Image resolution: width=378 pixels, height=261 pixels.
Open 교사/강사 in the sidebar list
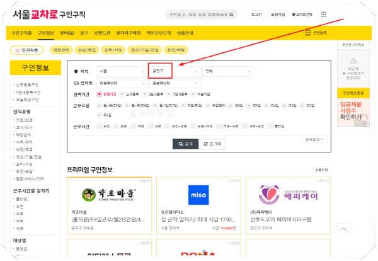coord(24,127)
